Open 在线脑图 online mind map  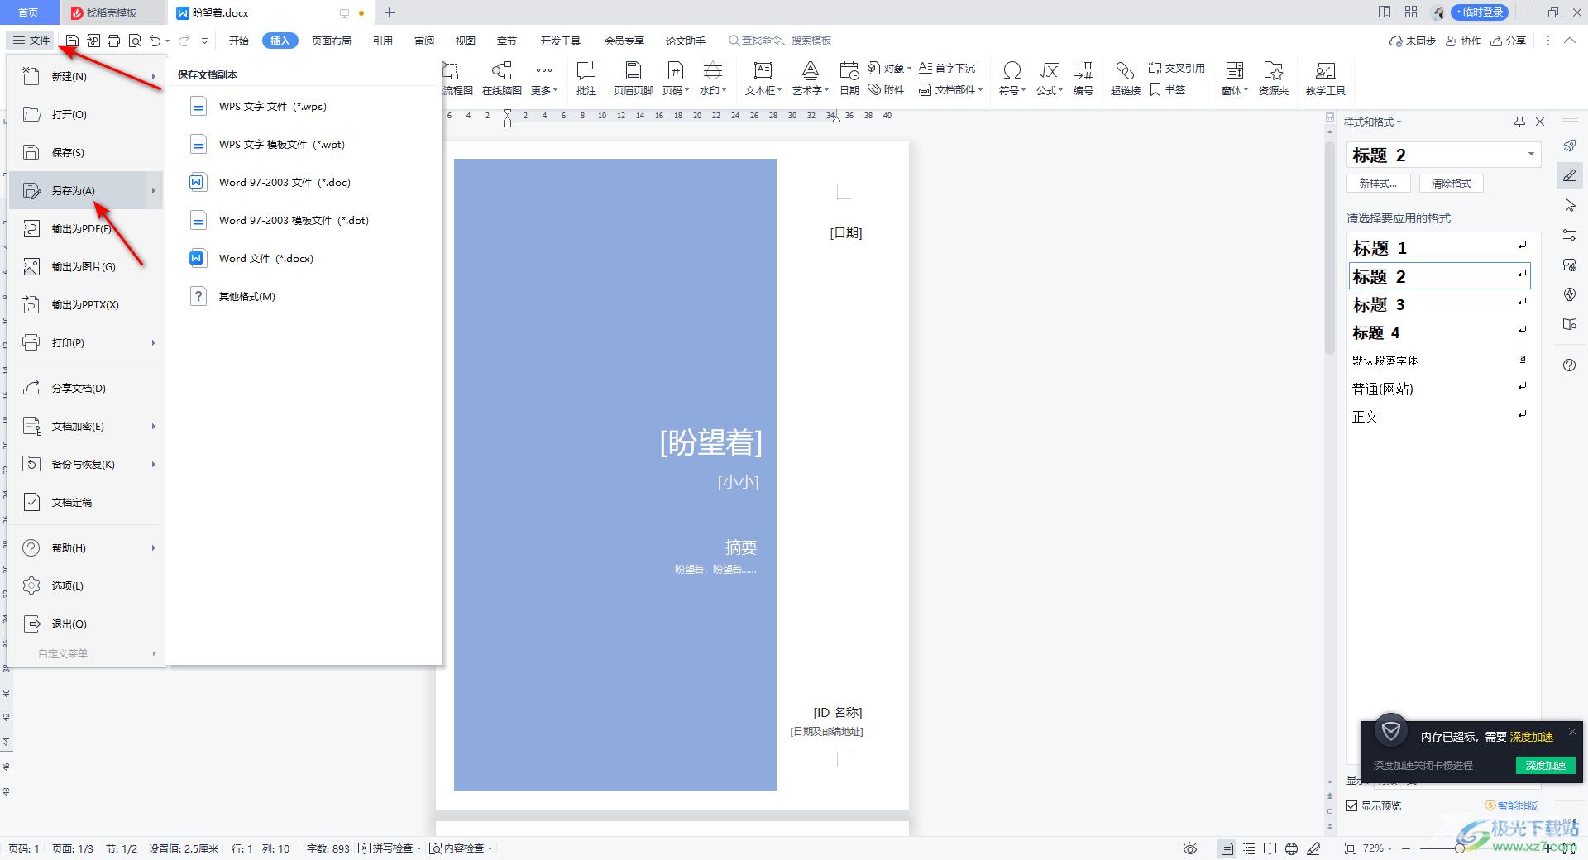[x=502, y=79]
